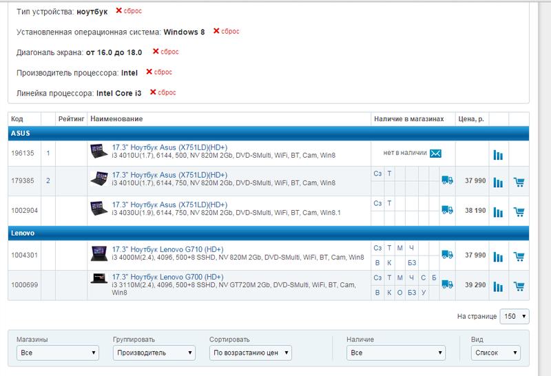Open Asus X751LD link in row 1002904
Viewport: 551px width, 376px height.
click(x=169, y=205)
